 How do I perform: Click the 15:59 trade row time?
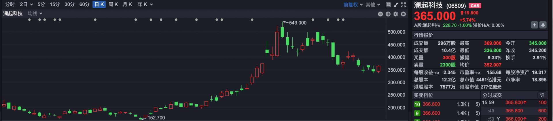(x=488, y=103)
